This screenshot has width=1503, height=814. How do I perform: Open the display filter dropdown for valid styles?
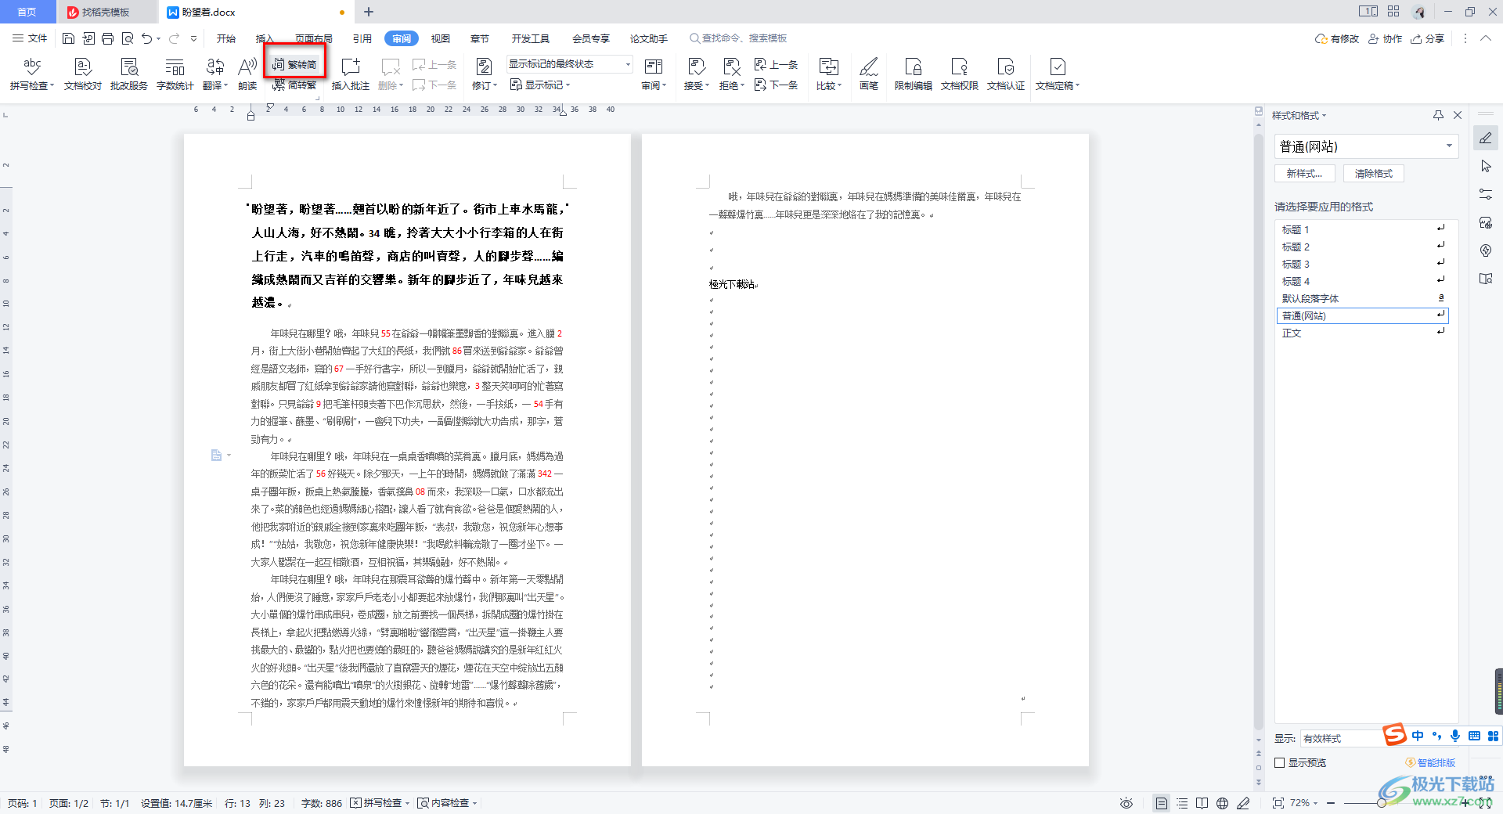1341,738
